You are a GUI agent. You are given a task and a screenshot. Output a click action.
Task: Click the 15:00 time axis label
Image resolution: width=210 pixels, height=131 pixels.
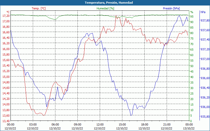(x=122, y=125)
